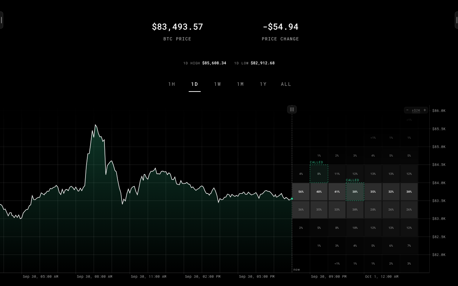The image size is (458, 286).
Task: Click the Sep 30, 08:00 AM axis label
Action: pyautogui.click(x=94, y=277)
